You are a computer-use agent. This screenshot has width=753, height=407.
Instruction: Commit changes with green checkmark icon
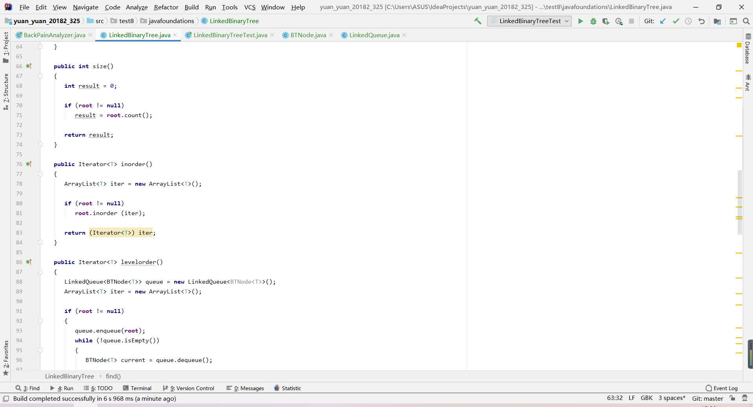676,21
